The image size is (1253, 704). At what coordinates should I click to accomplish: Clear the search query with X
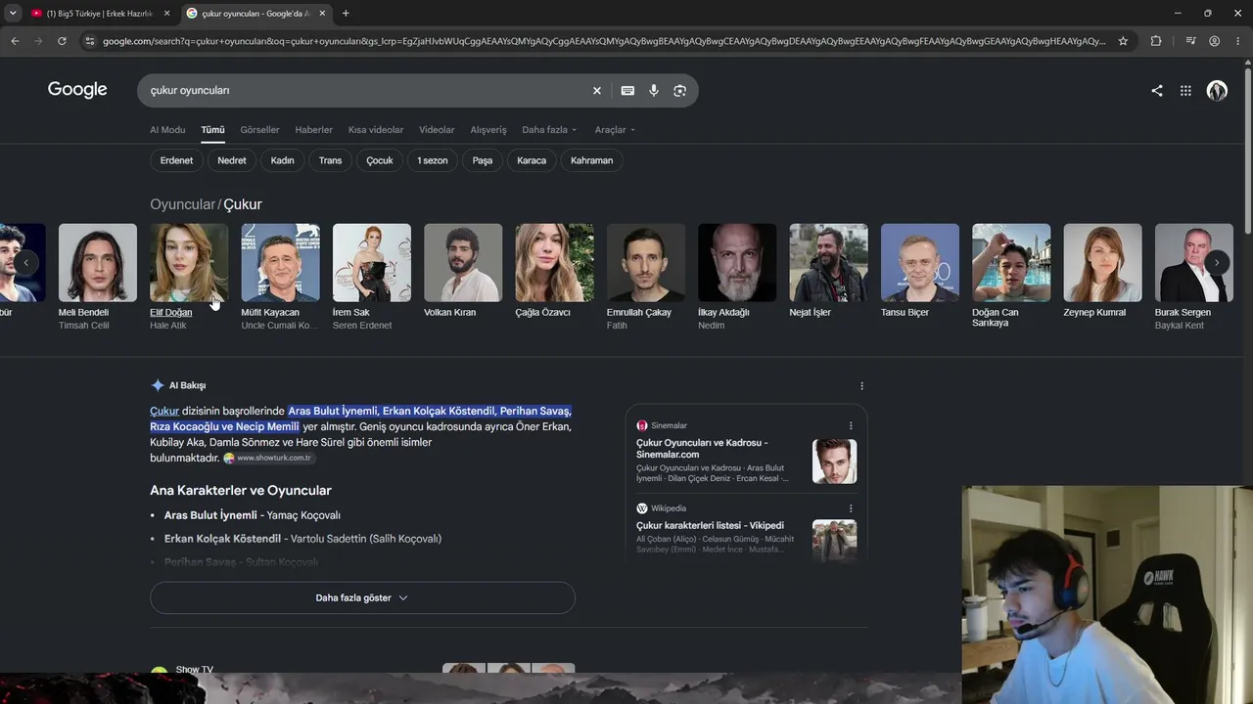597,90
